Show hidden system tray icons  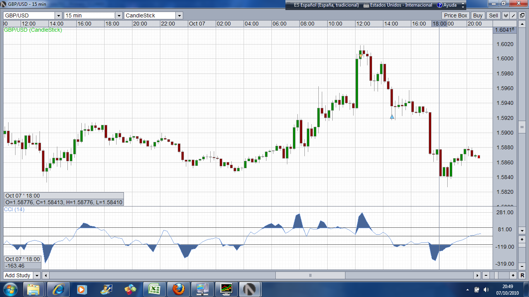pyautogui.click(x=468, y=289)
